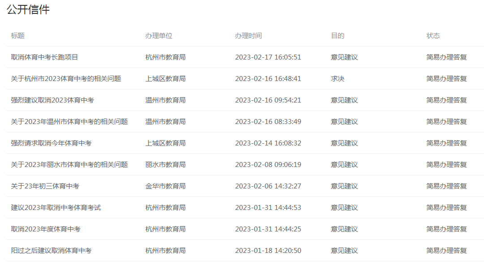
Task: Select the timestamp 2023-01-31 14:44:53
Action: 268,208
